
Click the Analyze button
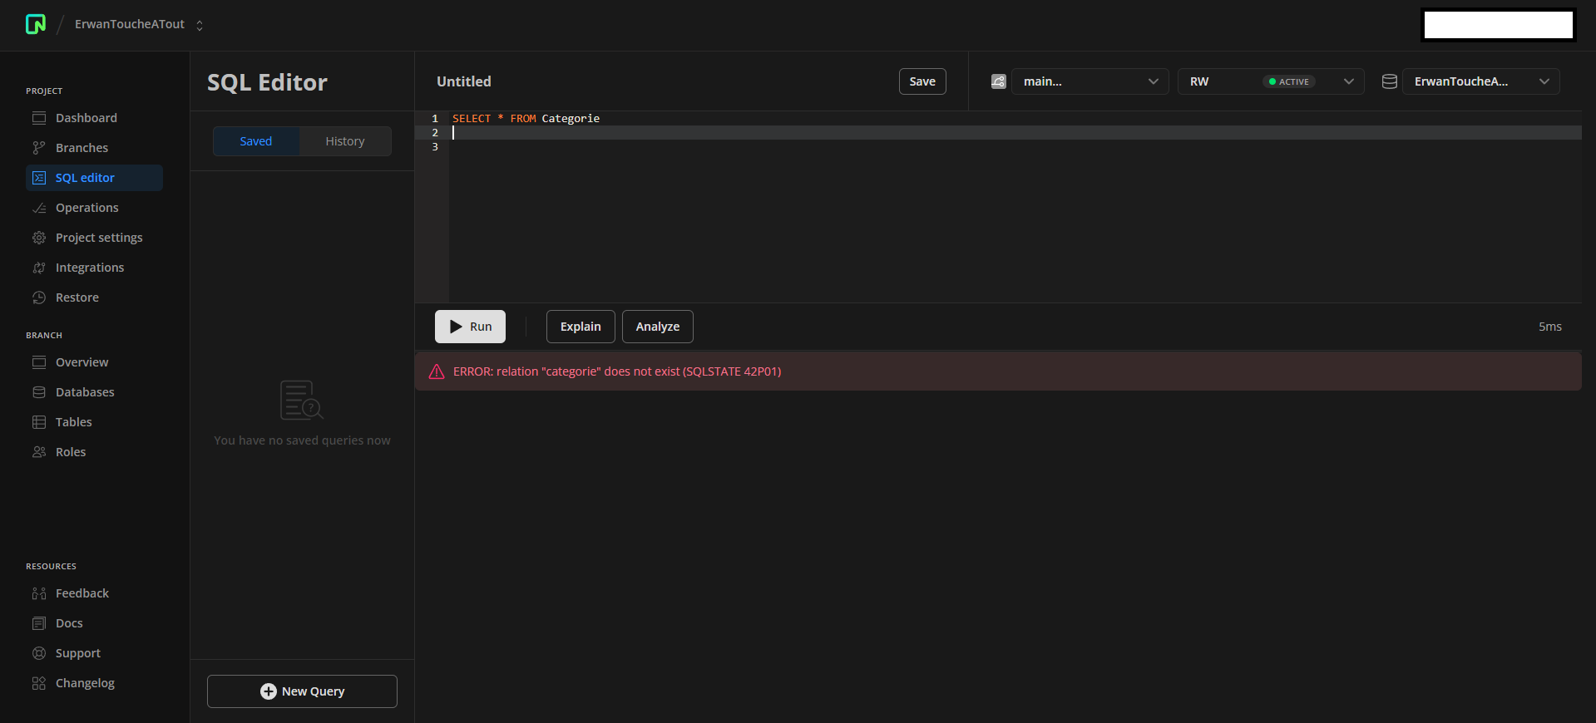coord(658,327)
